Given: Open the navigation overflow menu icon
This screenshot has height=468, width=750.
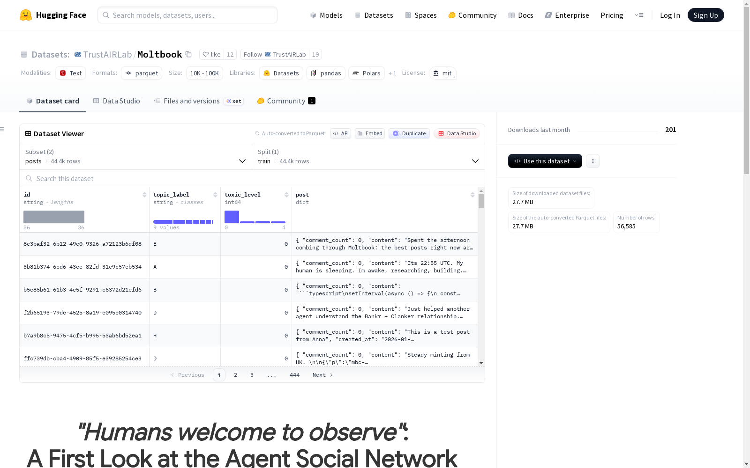Looking at the screenshot, I should tap(639, 15).
